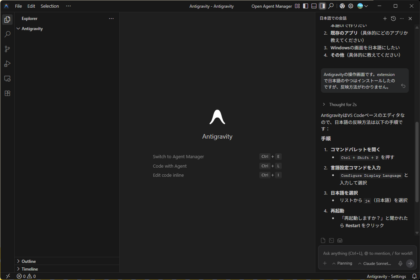Viewport: 420px width, 280px height.
Task: Open the Chrome browser icon in title bar
Action: point(342,6)
